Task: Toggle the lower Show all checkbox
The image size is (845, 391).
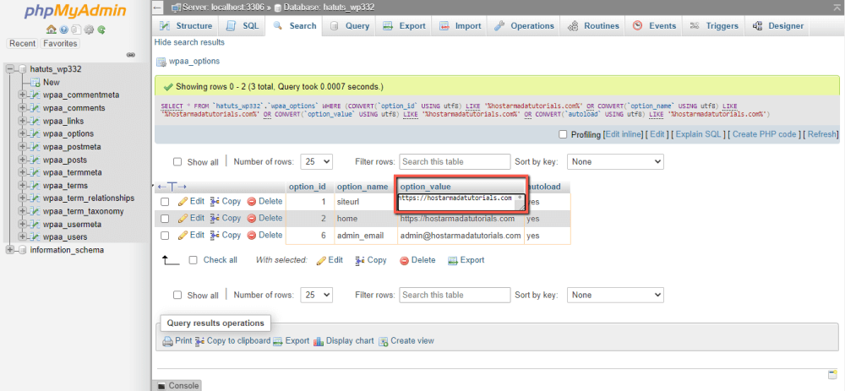Action: [x=177, y=295]
